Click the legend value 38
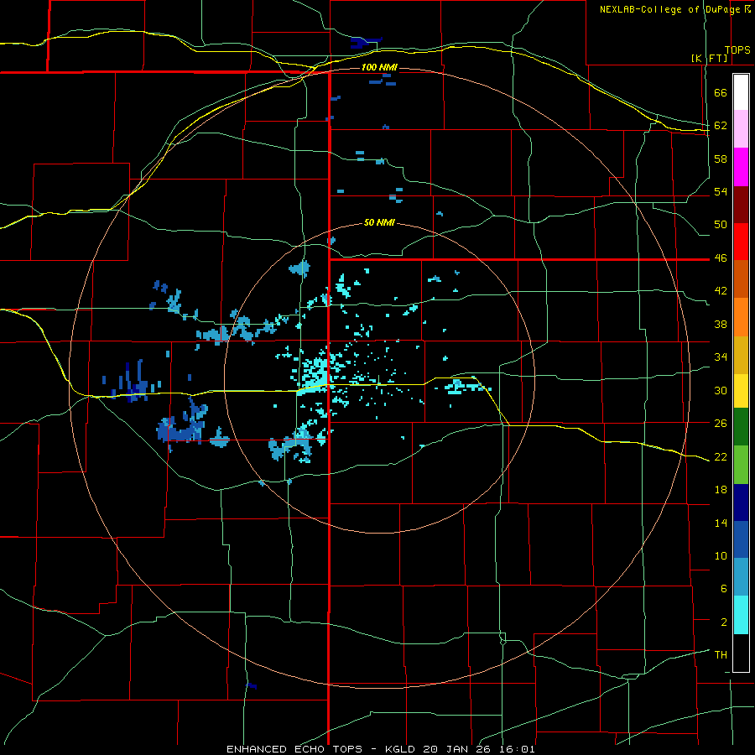The width and height of the screenshot is (755, 755). [x=721, y=324]
